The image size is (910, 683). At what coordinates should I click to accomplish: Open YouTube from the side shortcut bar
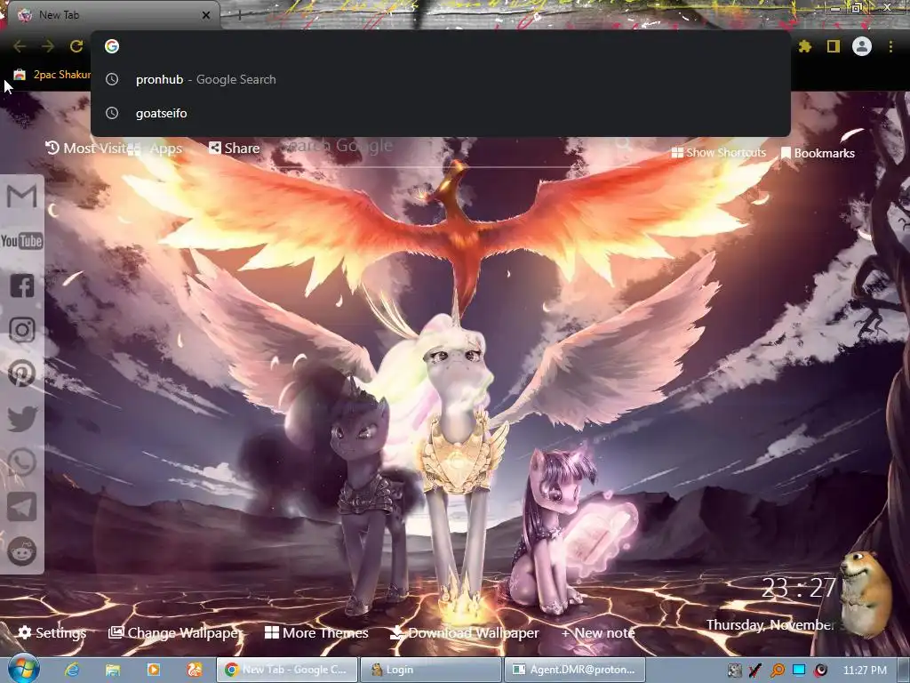coord(22,240)
